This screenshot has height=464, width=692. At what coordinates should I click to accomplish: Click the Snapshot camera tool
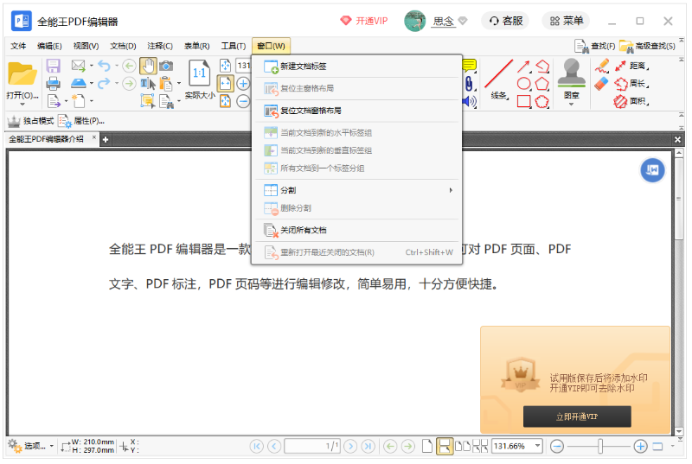pos(165,66)
